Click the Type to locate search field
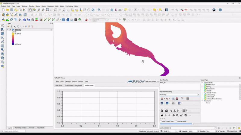 13,131
